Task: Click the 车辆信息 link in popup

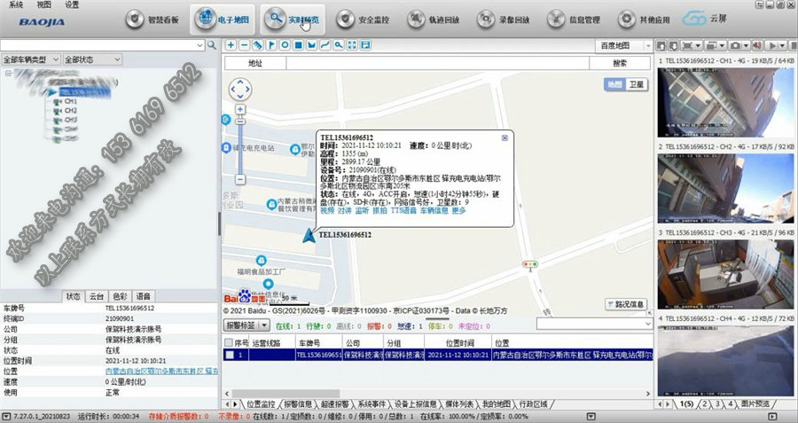Action: (x=433, y=211)
